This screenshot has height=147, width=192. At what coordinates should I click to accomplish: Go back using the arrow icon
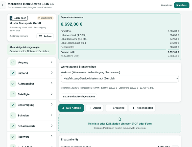(3, 5)
